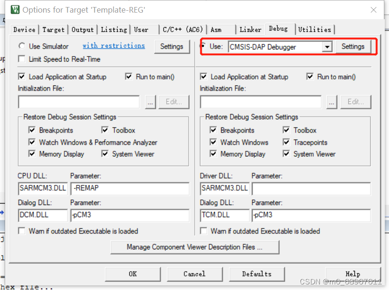Switch to the Target tab
The height and width of the screenshot is (290, 389).
(53, 29)
